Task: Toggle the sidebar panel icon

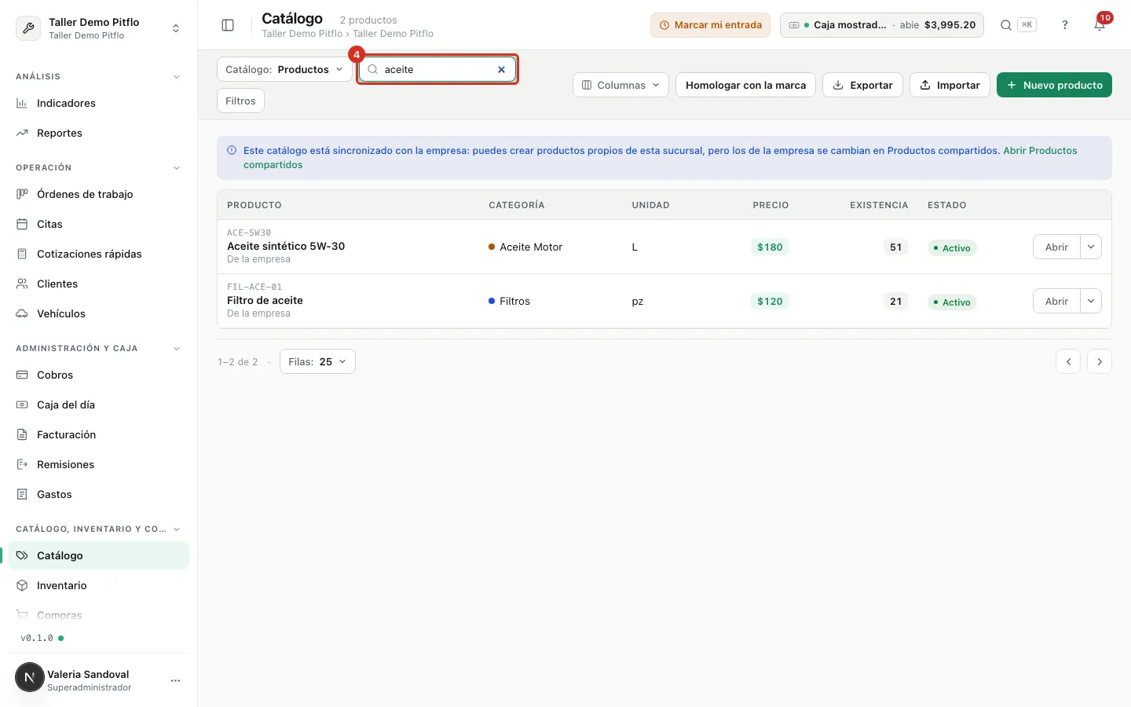Action: [228, 25]
